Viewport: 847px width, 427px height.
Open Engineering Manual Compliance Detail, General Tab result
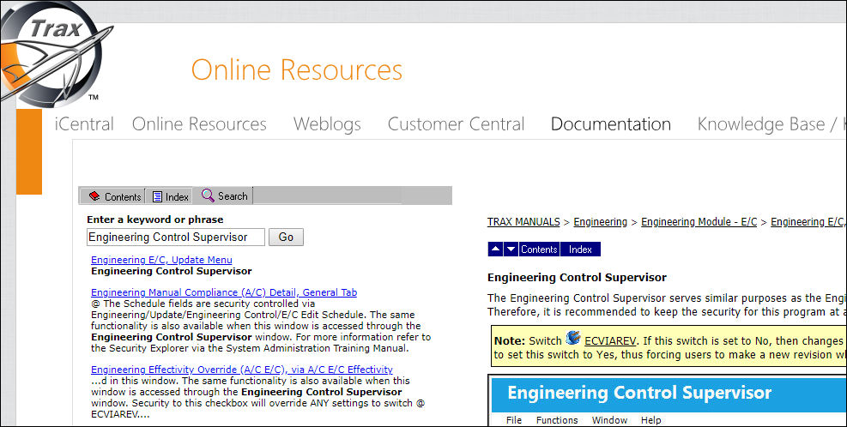click(224, 292)
